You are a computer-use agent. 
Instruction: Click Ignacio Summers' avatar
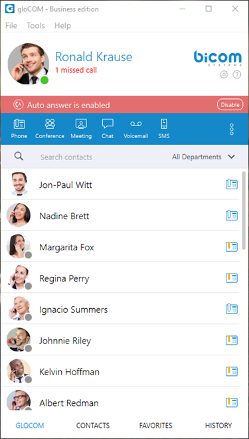click(19, 308)
